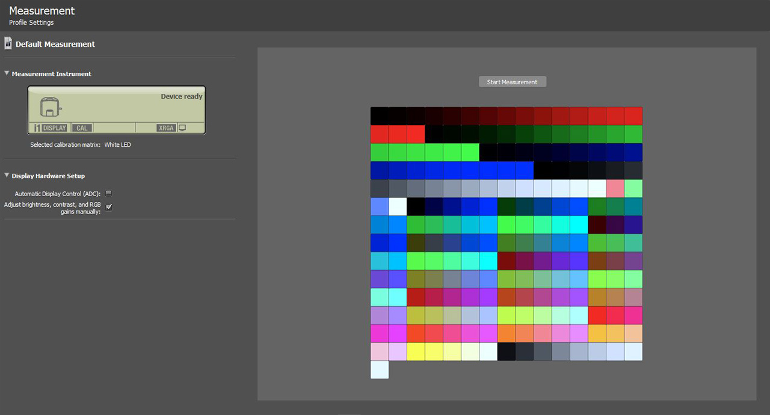The image size is (770, 415).
Task: Click the Device ready status text
Action: [182, 96]
